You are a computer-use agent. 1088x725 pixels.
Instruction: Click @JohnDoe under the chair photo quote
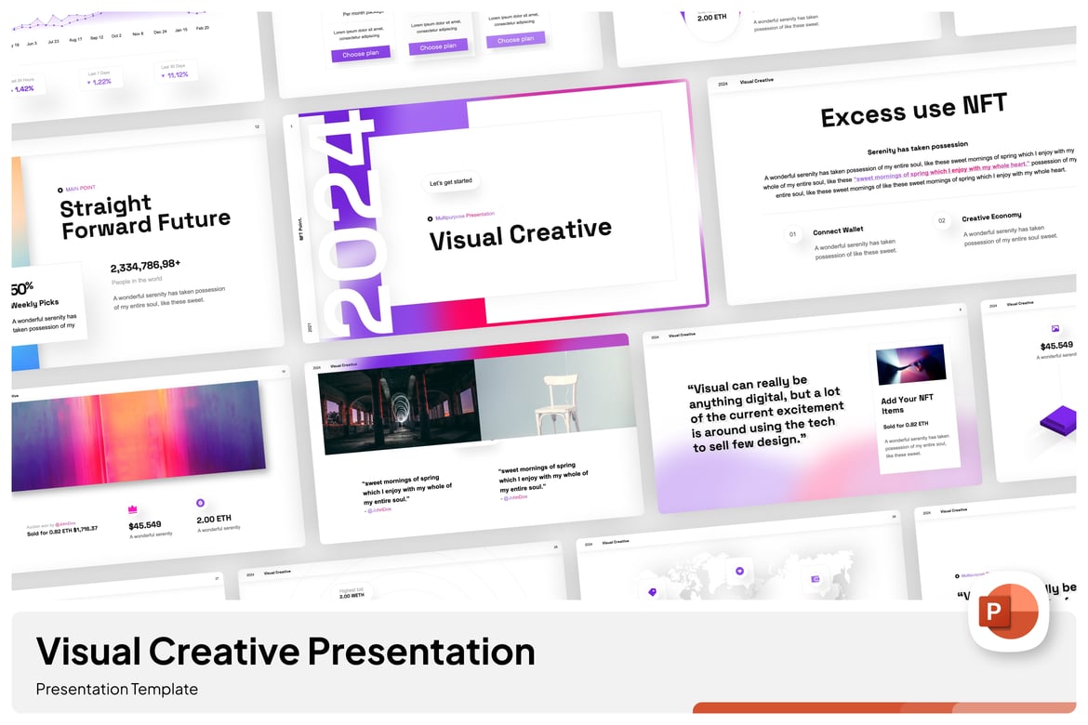515,497
